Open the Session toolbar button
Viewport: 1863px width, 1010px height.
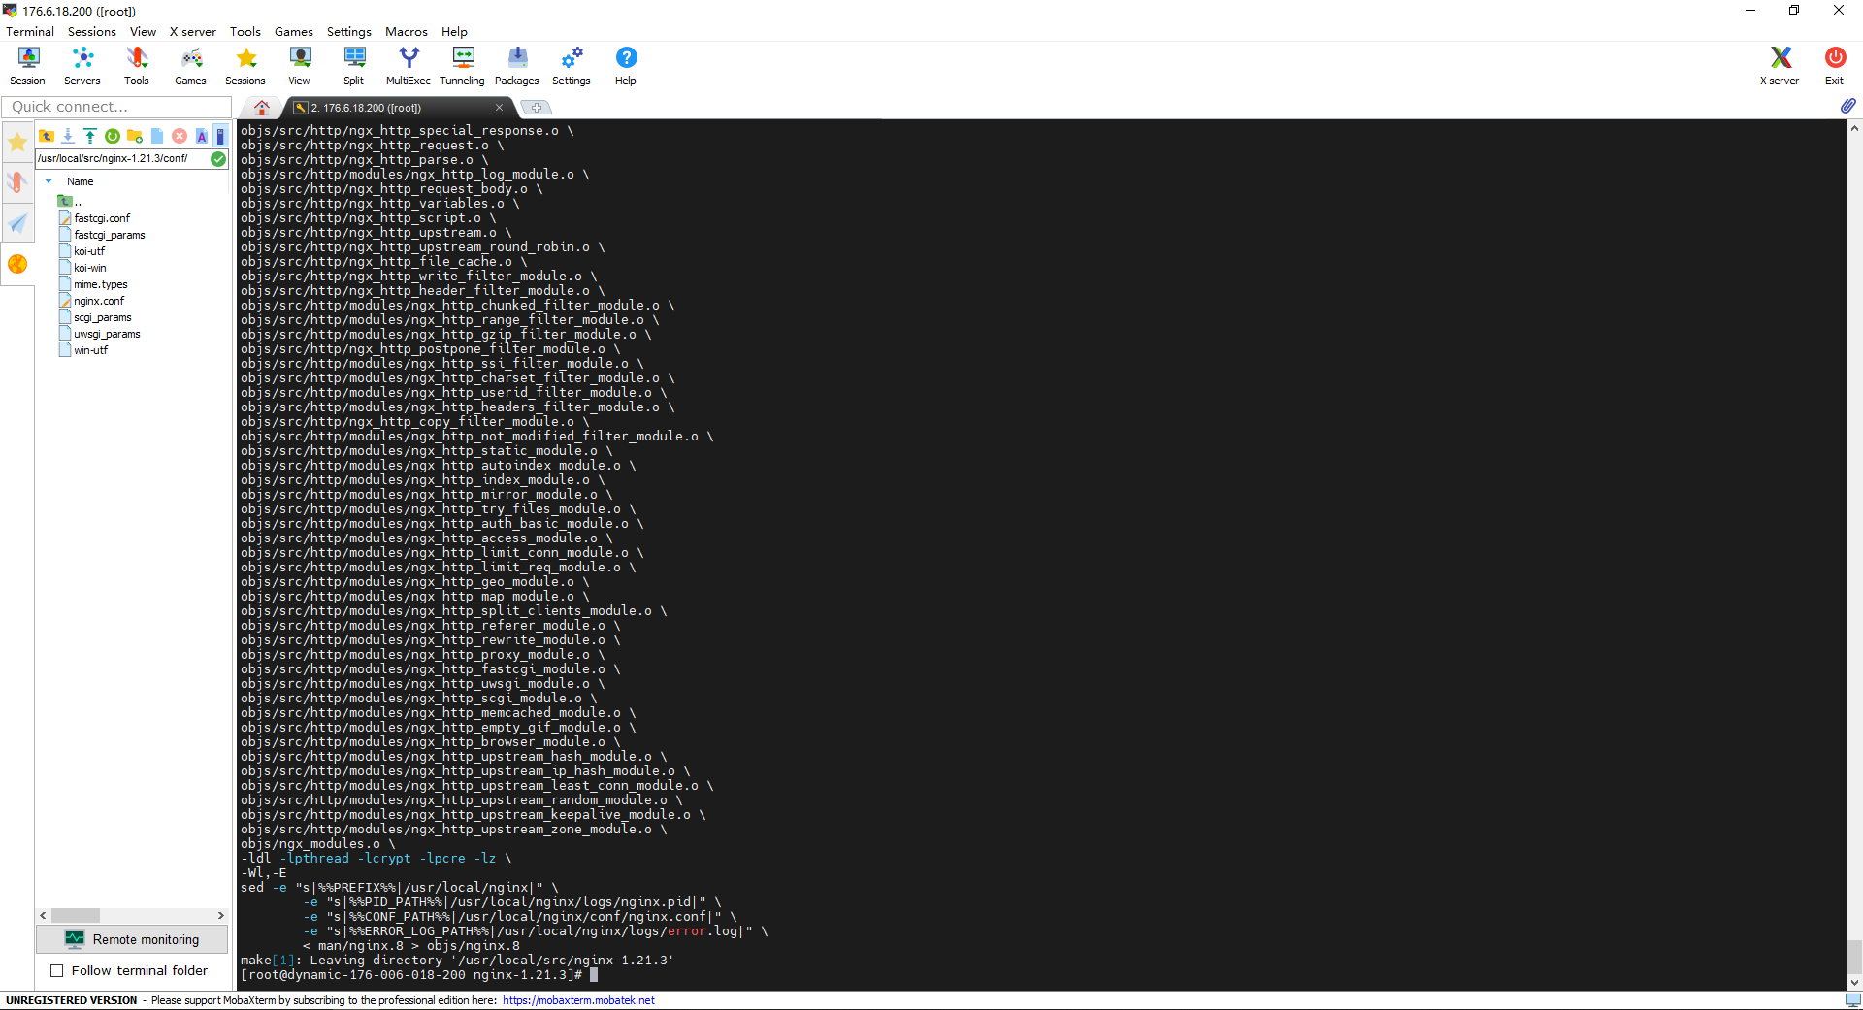28,66
